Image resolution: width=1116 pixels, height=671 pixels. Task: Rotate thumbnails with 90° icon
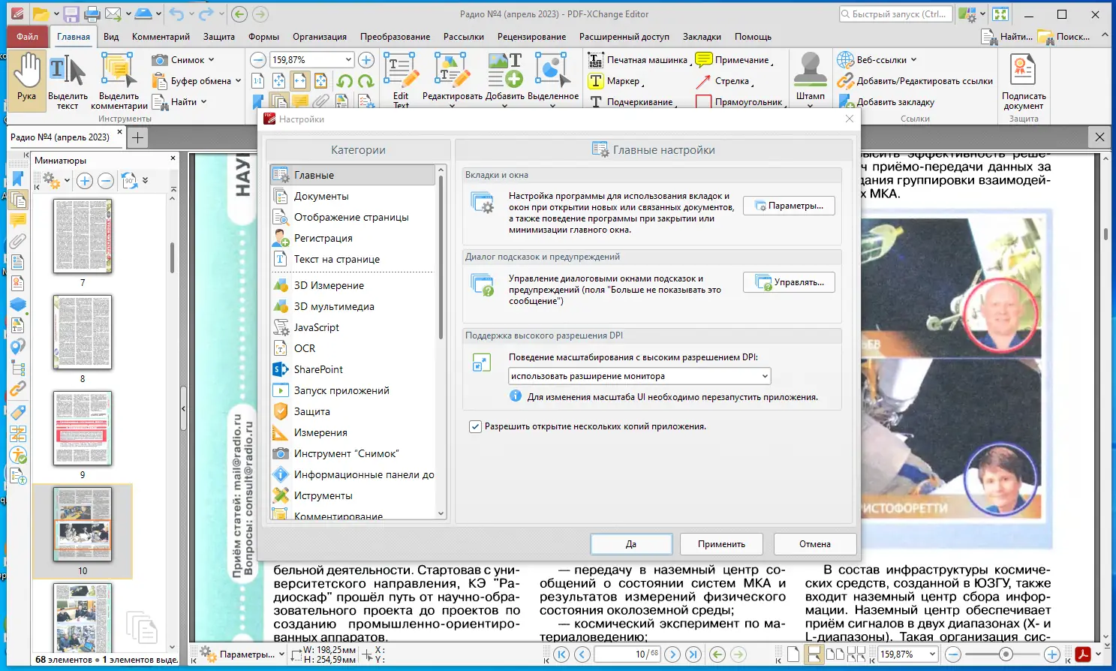tap(129, 181)
